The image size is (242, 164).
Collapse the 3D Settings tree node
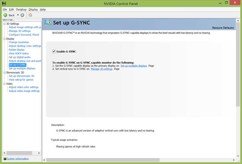(5, 24)
